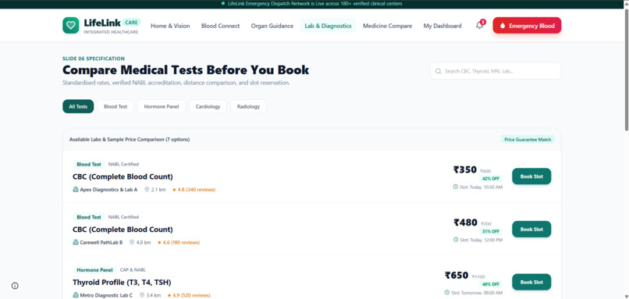Screen dimensions: 629x299
Task: Click the green dot in the top banner
Action: tap(223, 3)
